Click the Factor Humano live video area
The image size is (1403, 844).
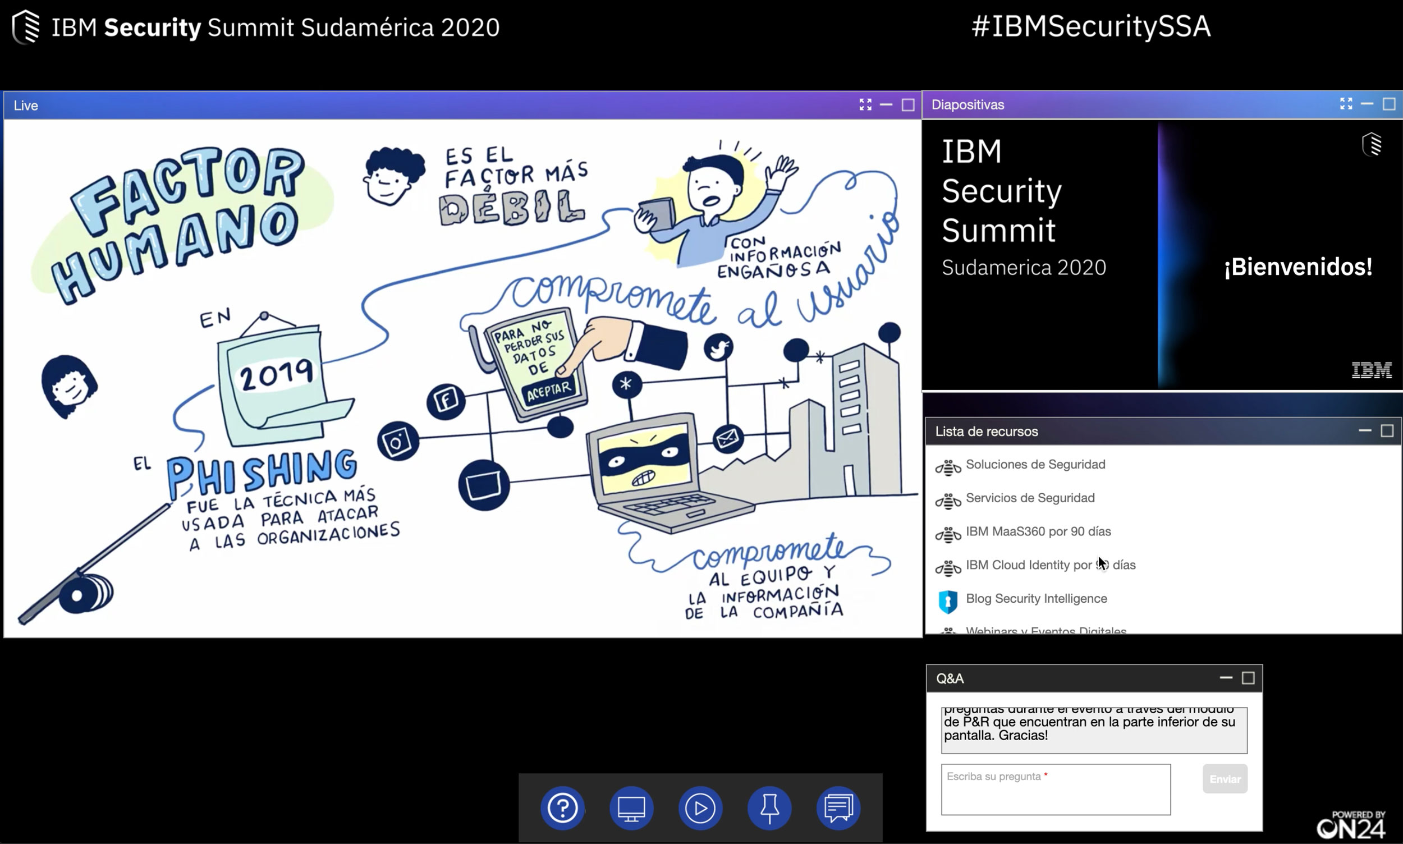click(462, 378)
